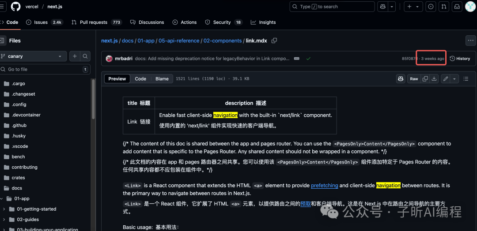Image resolution: width=477 pixels, height=231 pixels.
Task: Expand the 03-building-your-application folder chevron
Action: [x=4, y=230]
